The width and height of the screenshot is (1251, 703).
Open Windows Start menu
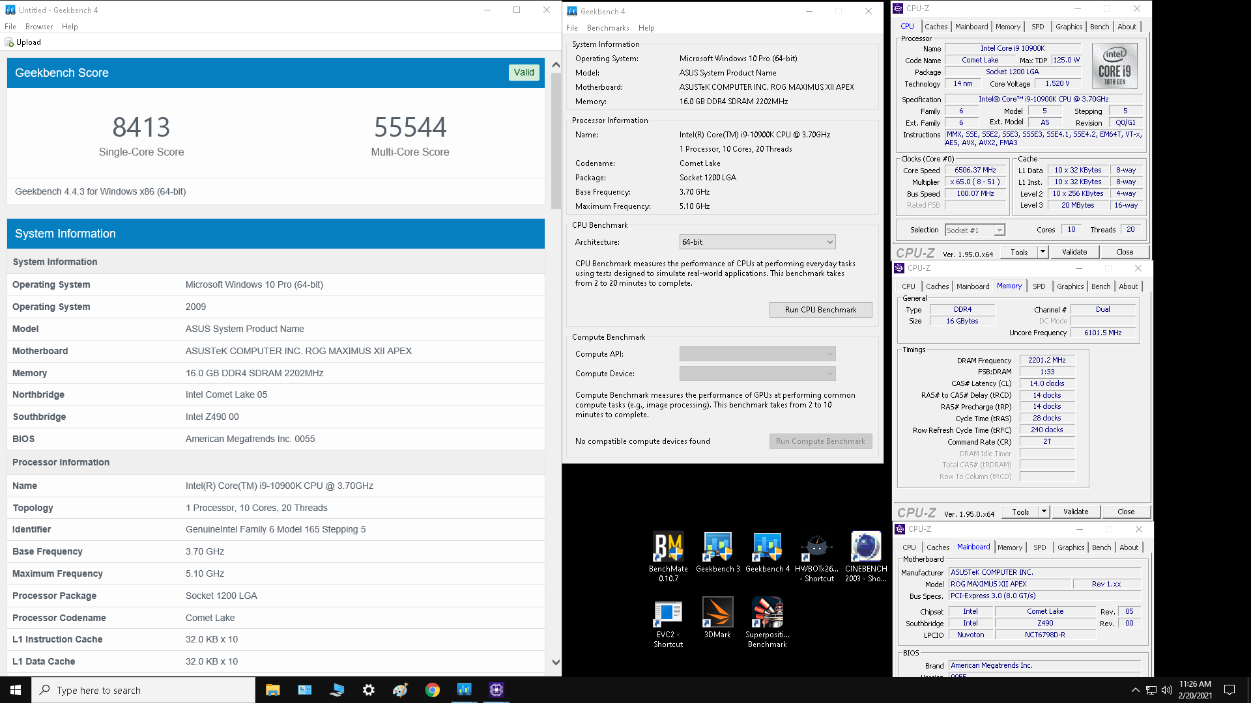[x=16, y=690]
